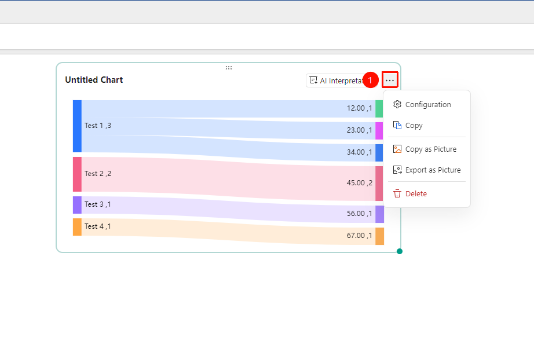Click the "45.00 ,2" value label
The width and height of the screenshot is (534, 337).
(360, 183)
